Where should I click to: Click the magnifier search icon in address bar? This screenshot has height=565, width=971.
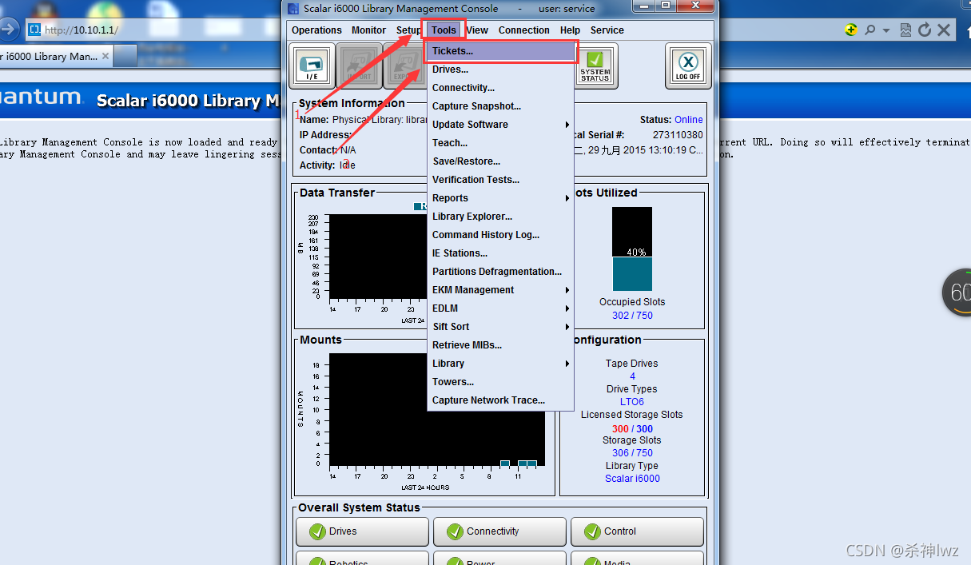click(870, 30)
